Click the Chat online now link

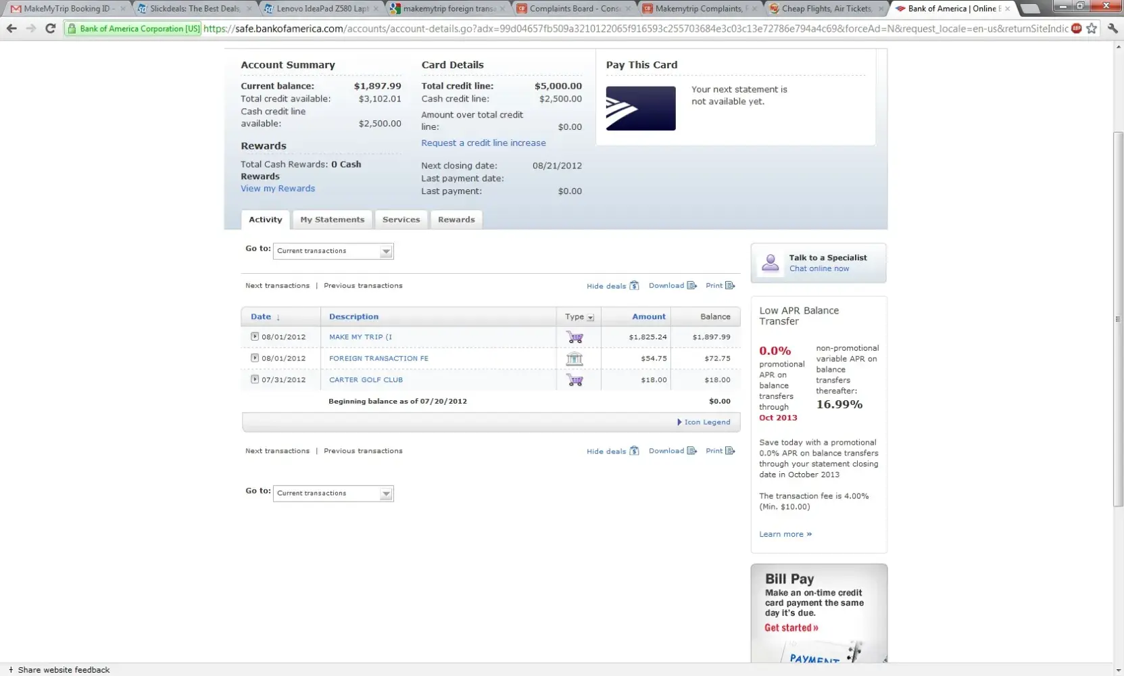[x=819, y=269]
